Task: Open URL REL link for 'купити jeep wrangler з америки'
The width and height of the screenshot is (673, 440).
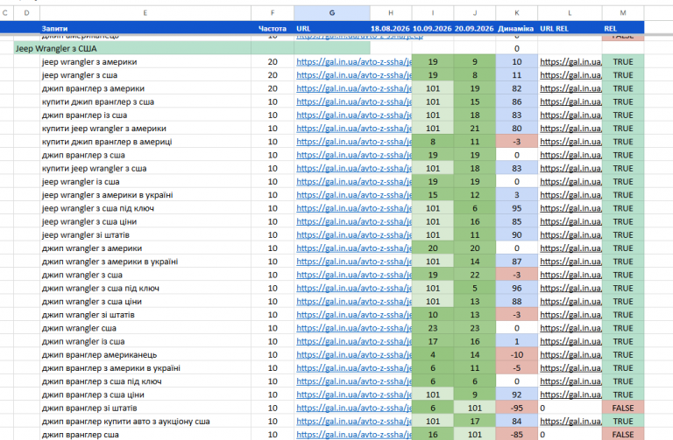Action: pyautogui.click(x=570, y=128)
